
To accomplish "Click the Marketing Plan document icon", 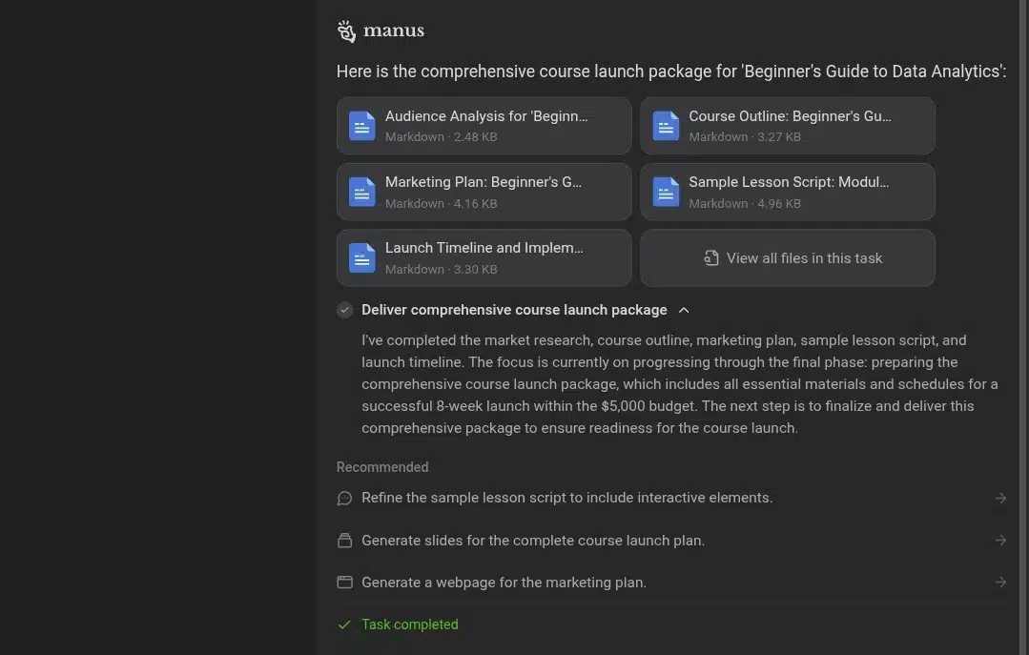I will [x=362, y=192].
